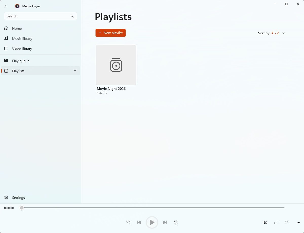Toggle the repeat mode button
This screenshot has height=233, width=304.
[176, 222]
